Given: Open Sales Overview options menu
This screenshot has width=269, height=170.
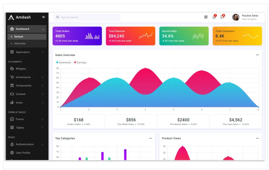Looking at the screenshot, I should (257, 55).
